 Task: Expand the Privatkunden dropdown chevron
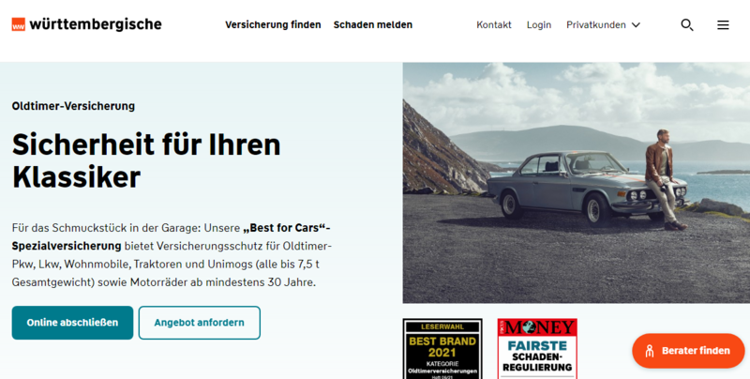pyautogui.click(x=636, y=25)
